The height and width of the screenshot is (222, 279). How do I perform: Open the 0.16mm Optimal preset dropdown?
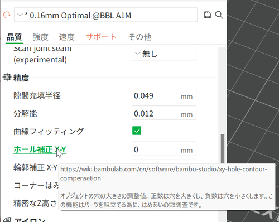point(105,15)
